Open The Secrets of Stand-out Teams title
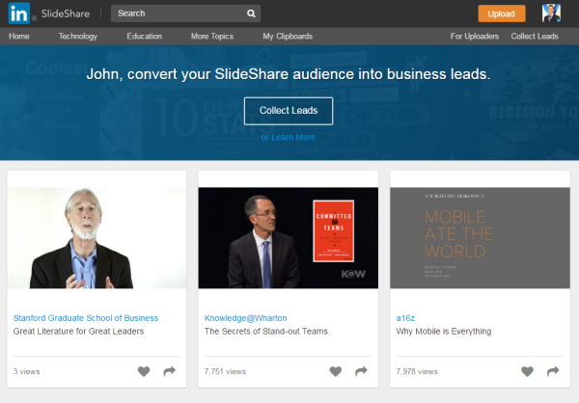This screenshot has width=579, height=403. click(266, 332)
